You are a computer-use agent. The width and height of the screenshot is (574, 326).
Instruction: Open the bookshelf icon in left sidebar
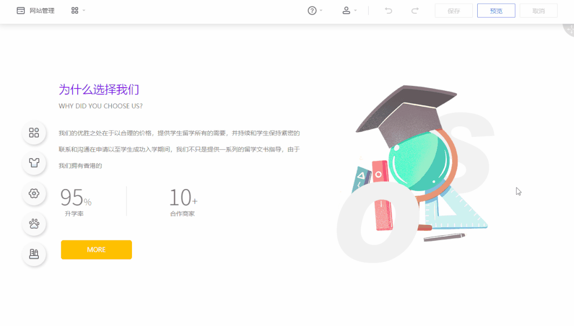coord(34,254)
